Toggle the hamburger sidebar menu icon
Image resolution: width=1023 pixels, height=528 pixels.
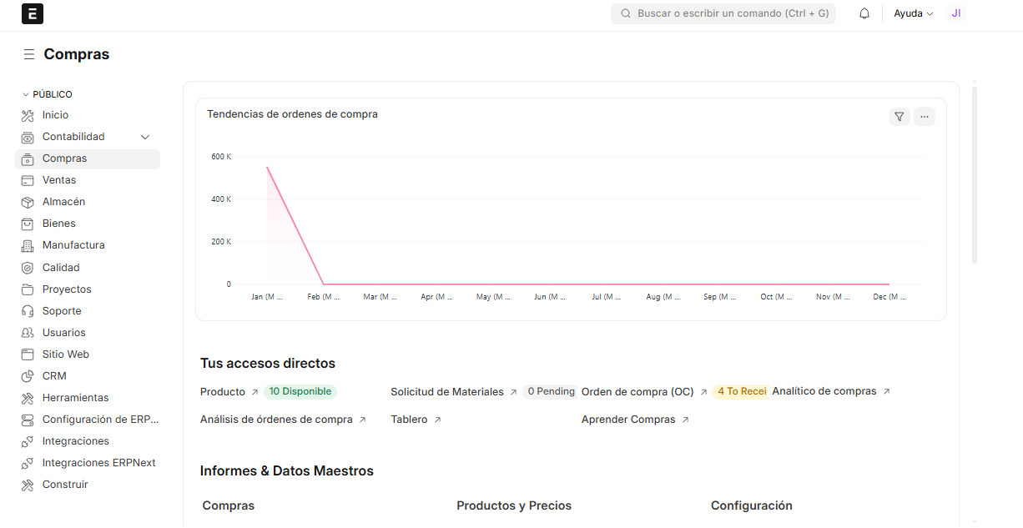click(28, 54)
